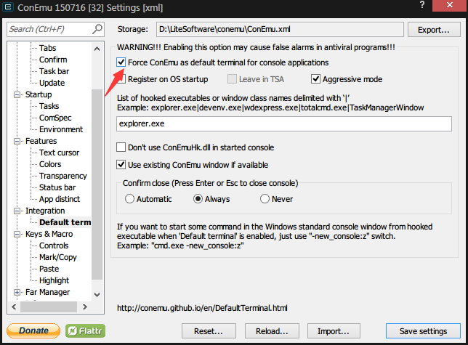468x345 pixels.
Task: Click the tree vertical scrollbar thumb
Action: [97, 184]
